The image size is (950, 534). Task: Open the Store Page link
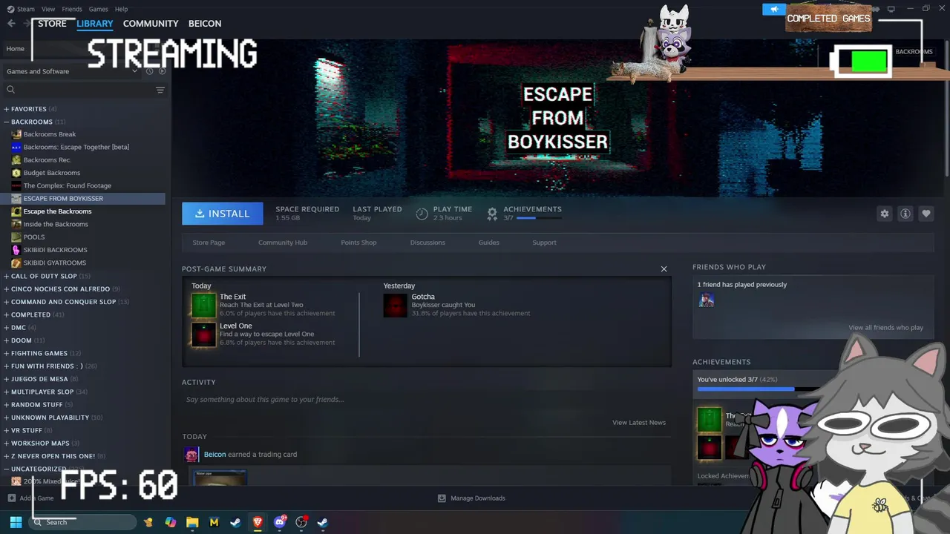(x=209, y=243)
